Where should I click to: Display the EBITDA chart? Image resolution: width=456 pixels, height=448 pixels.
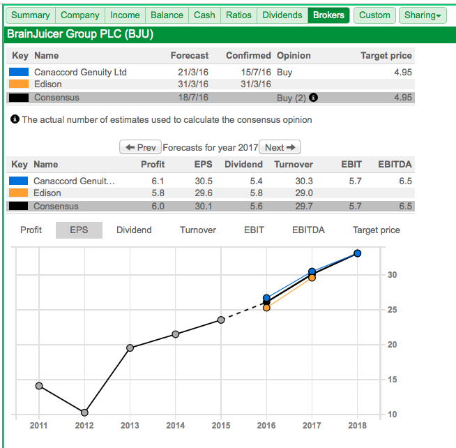[308, 230]
